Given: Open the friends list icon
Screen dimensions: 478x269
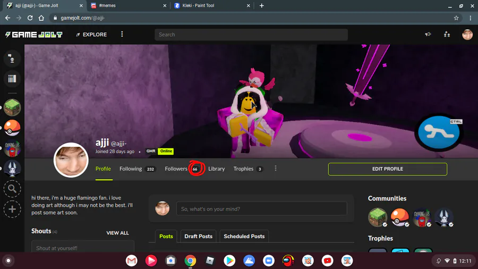Looking at the screenshot, I should [x=447, y=34].
